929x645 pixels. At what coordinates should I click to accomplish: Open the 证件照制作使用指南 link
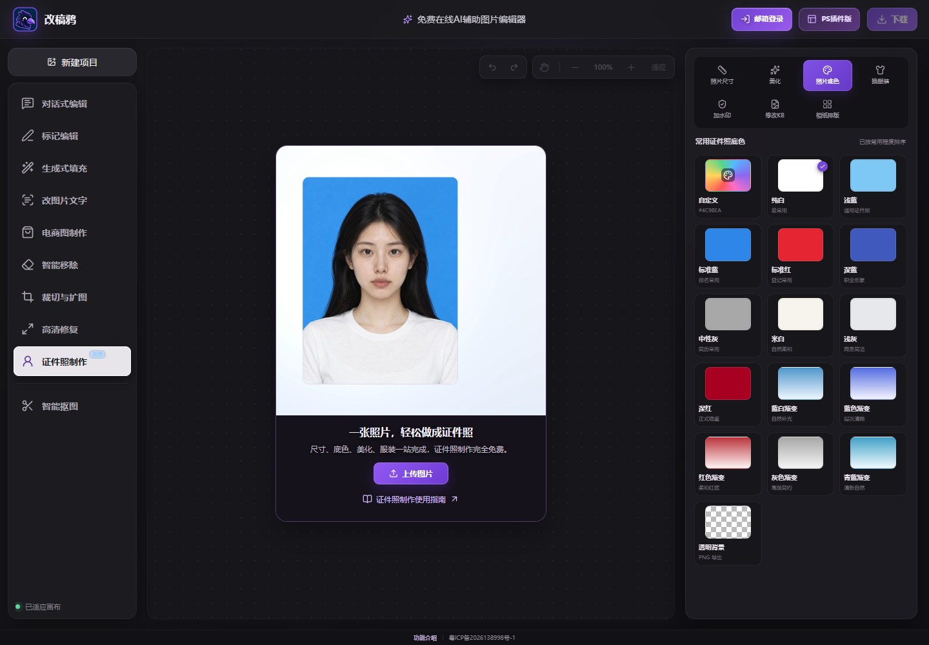(410, 499)
